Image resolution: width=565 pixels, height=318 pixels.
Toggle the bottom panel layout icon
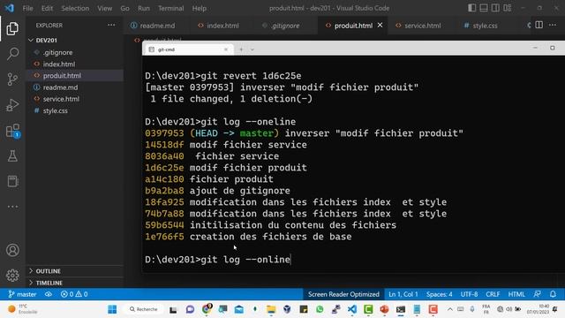pos(484,8)
